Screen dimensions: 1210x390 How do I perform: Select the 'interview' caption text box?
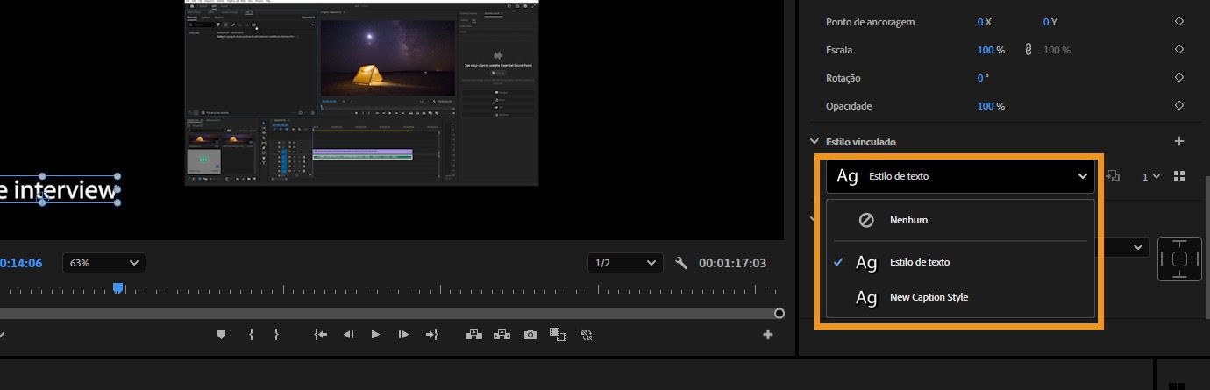[x=58, y=190]
